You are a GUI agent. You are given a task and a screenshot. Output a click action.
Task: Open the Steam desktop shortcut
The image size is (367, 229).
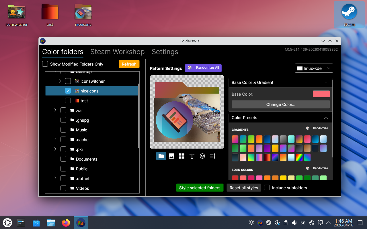[349, 15]
